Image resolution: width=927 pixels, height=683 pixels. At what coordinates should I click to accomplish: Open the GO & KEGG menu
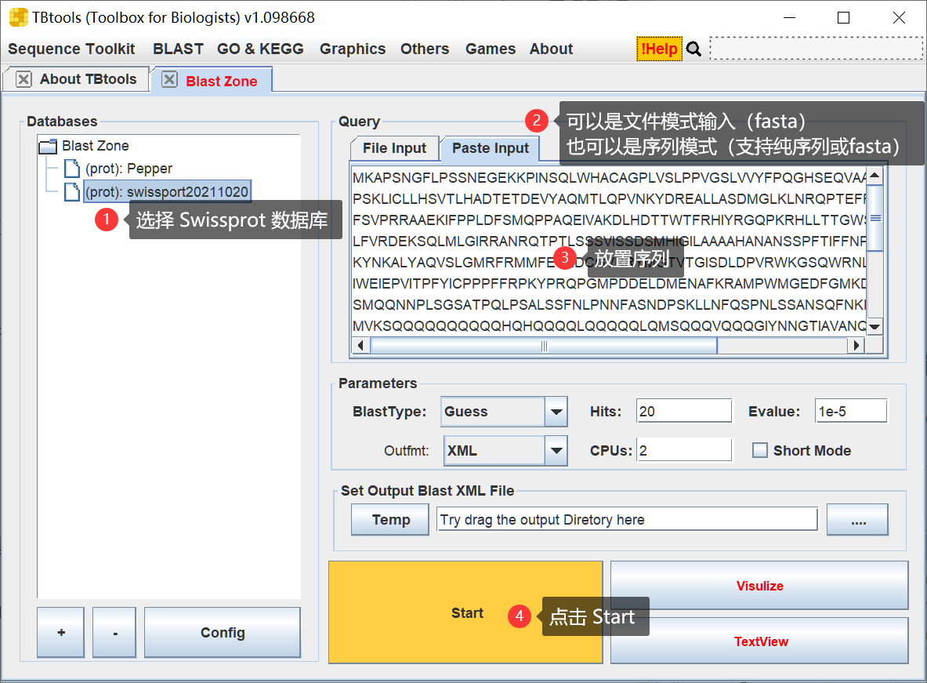260,49
